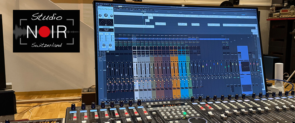Open the highlighted item in the DAW menu bar
The image size is (295, 123).
click(x=120, y=7)
